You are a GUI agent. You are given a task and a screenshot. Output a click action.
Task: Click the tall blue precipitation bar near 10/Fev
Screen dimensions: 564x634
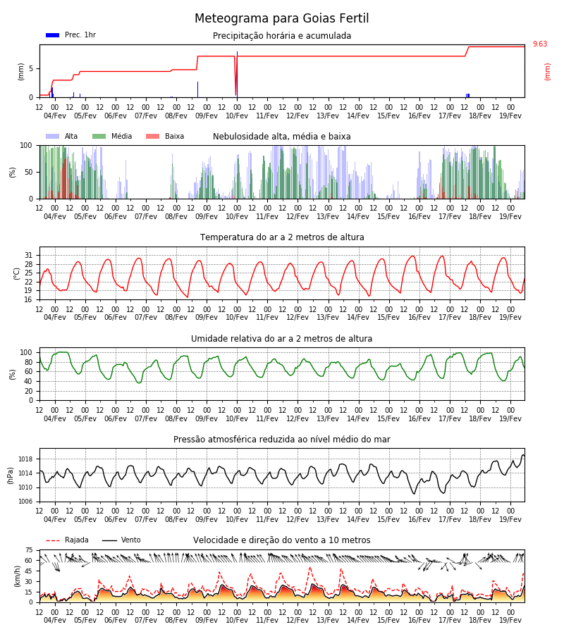point(237,74)
